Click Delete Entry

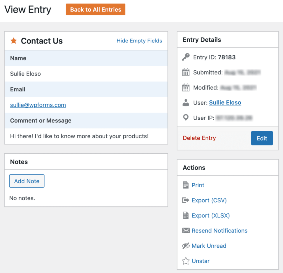click(199, 138)
